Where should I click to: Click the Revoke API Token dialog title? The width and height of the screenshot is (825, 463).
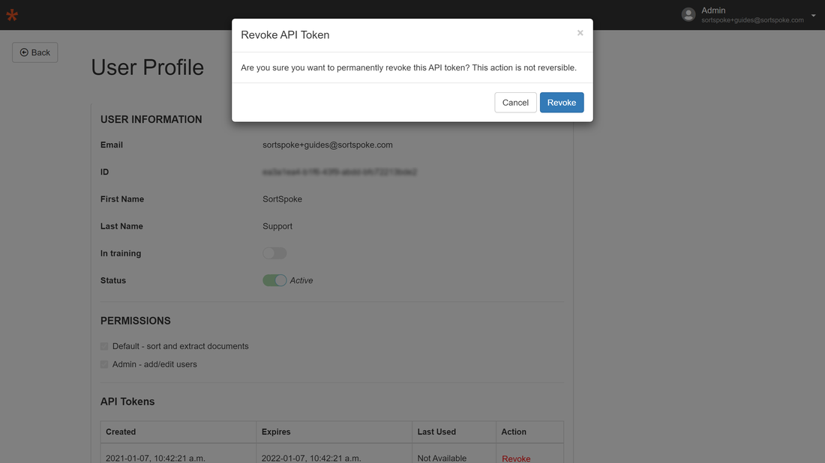285,34
